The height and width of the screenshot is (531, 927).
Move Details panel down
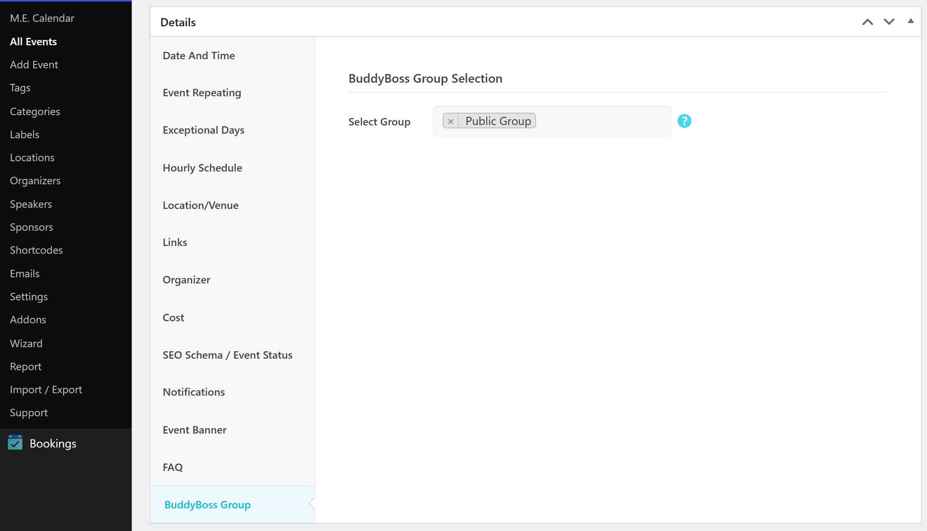[889, 22]
